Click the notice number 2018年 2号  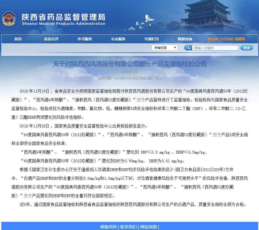coord(130,72)
